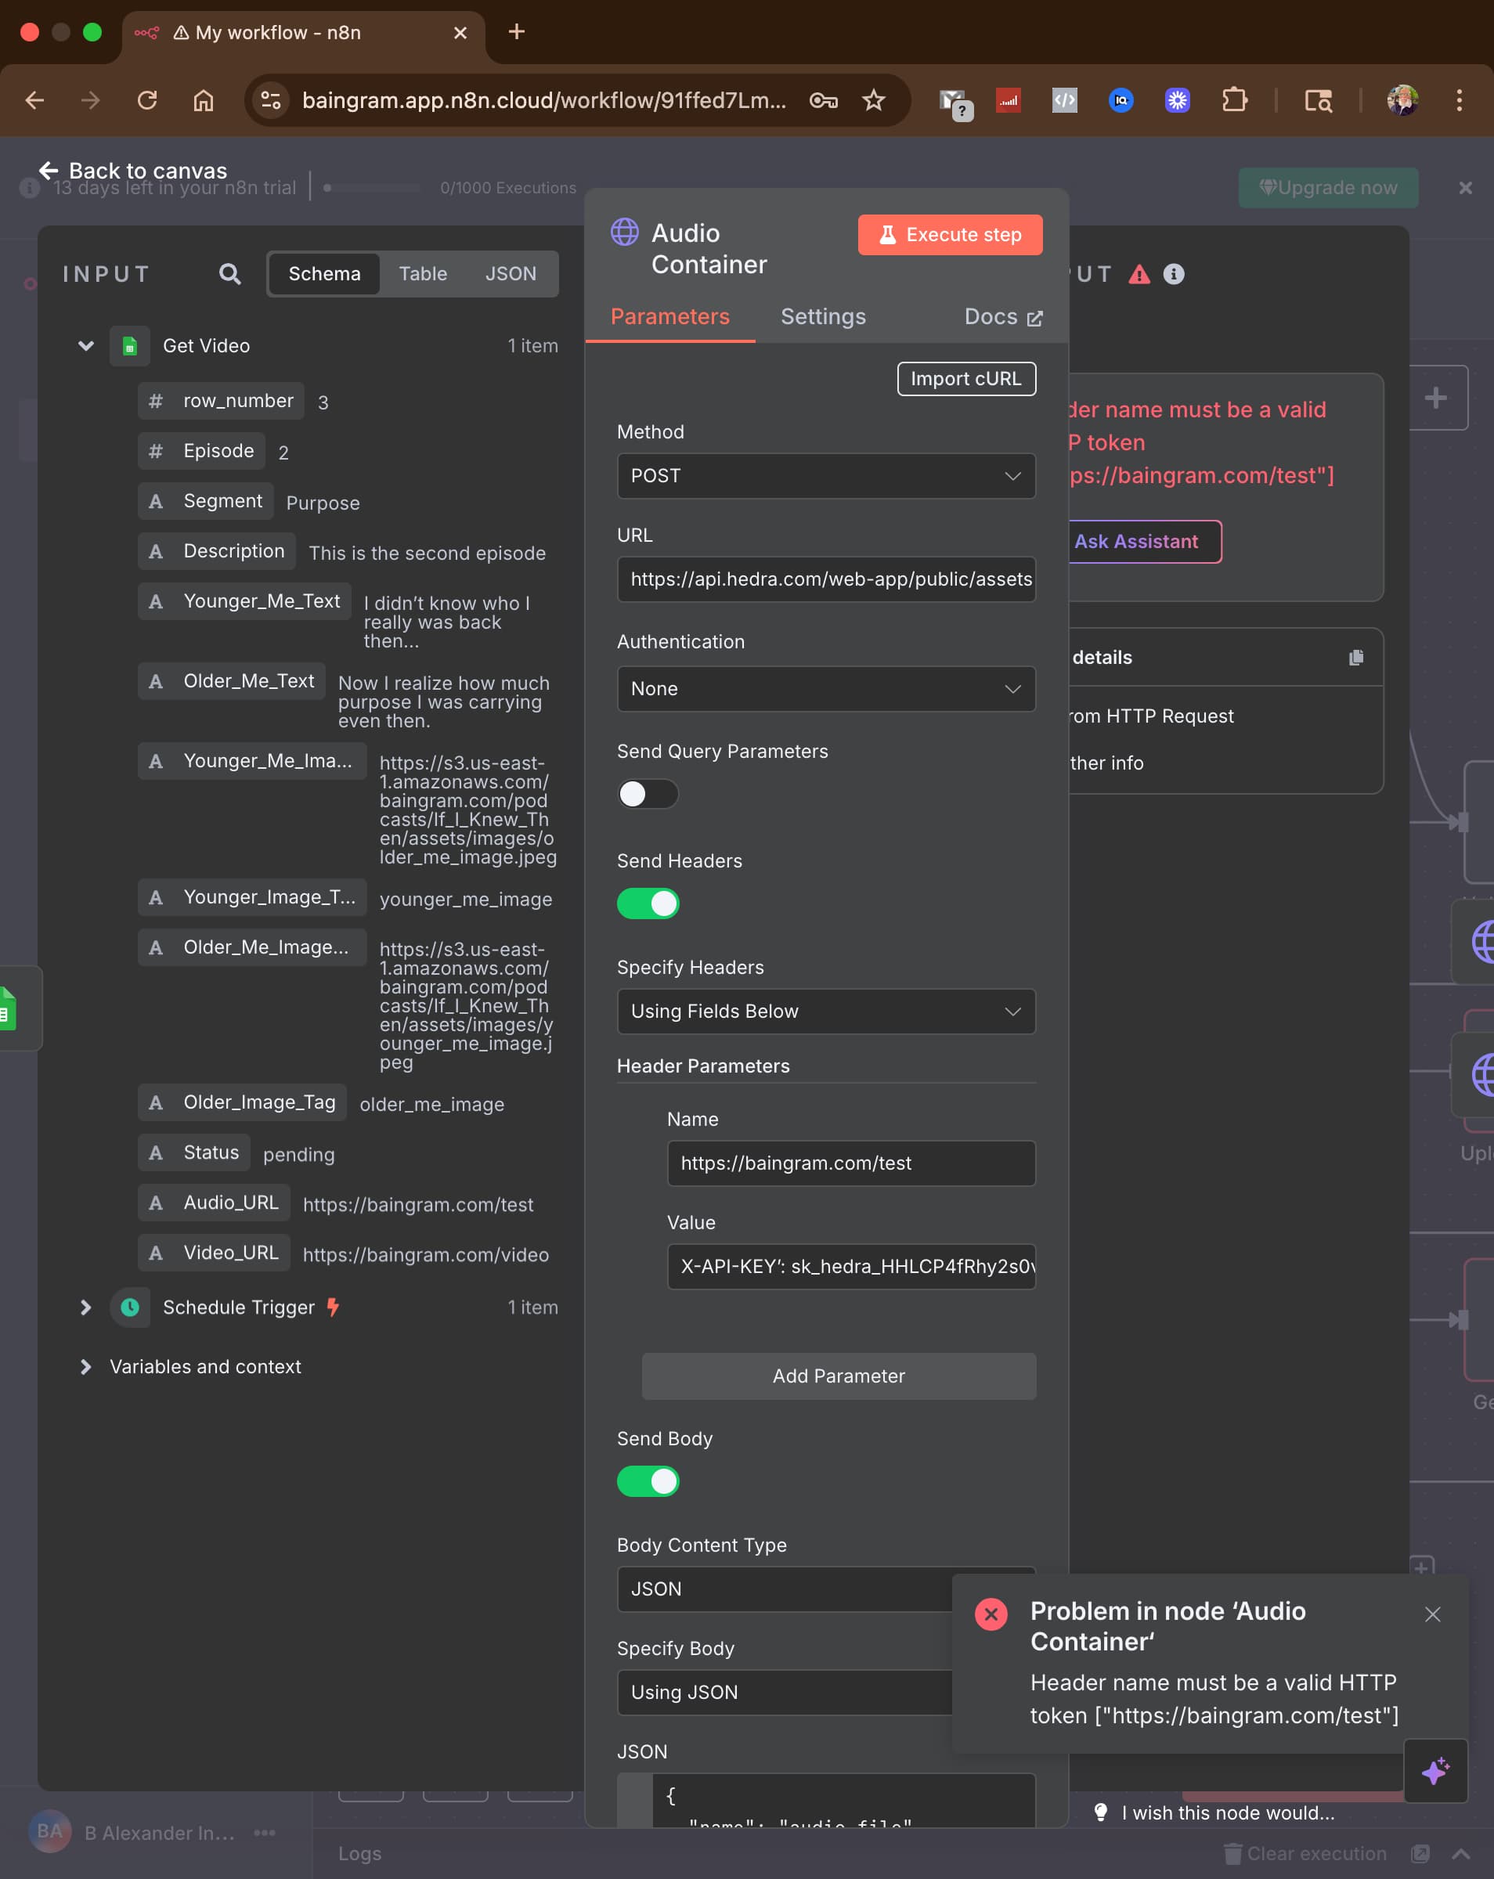Click the Schedule Trigger clock icon
Viewport: 1494px width, 1879px height.
[x=130, y=1307]
